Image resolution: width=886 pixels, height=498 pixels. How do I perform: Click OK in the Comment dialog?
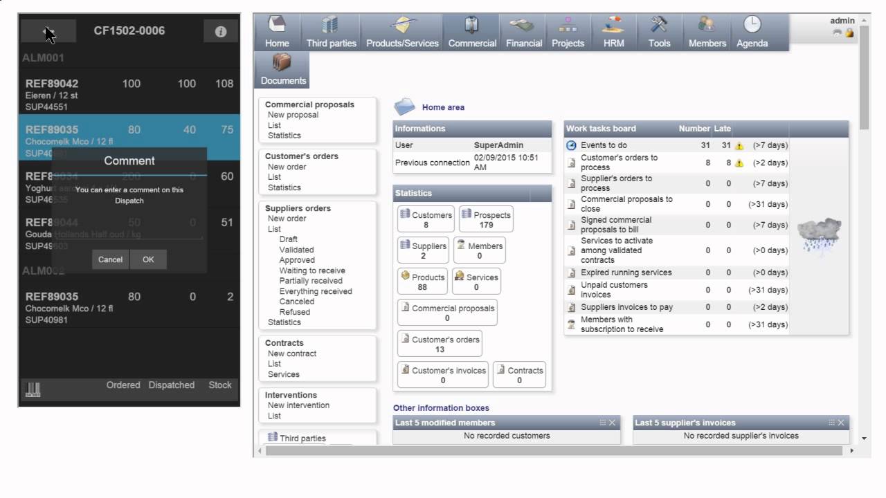148,259
